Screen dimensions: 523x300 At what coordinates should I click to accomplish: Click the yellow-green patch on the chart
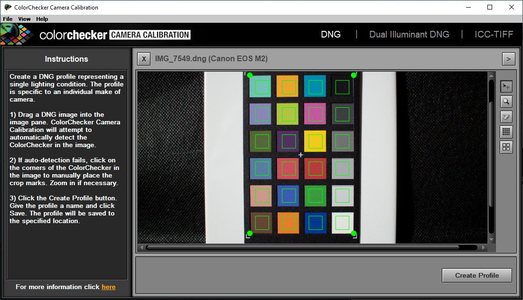[x=287, y=114]
